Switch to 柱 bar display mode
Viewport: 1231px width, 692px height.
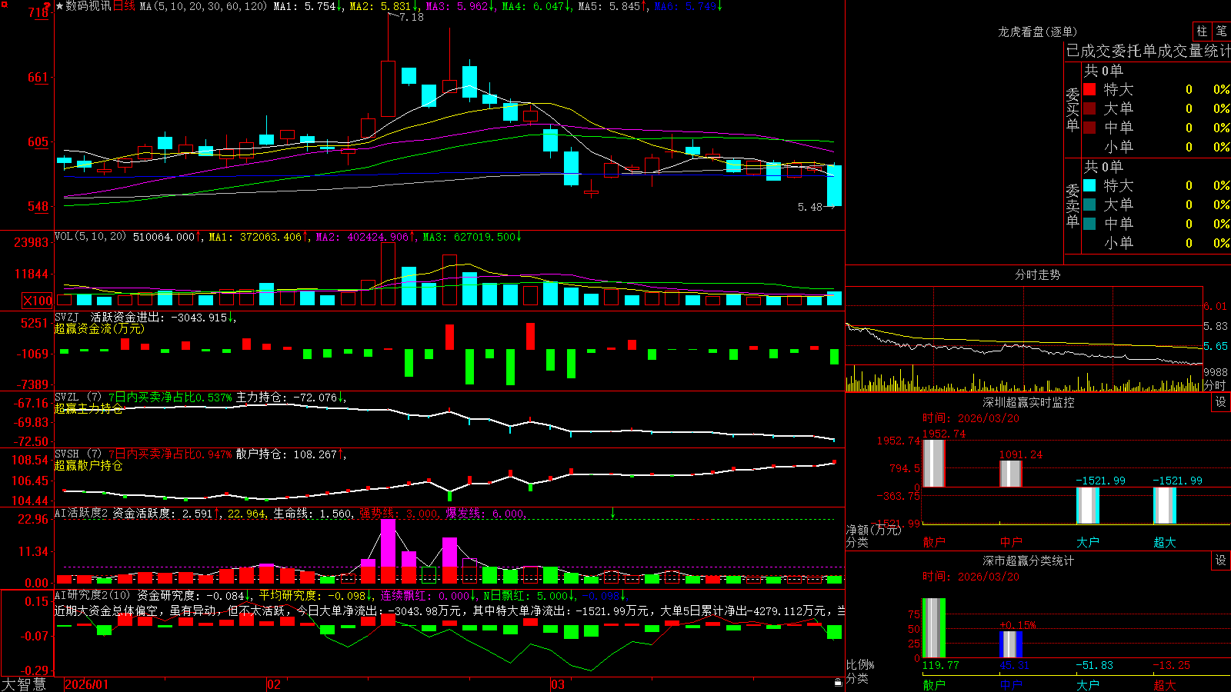[1202, 32]
